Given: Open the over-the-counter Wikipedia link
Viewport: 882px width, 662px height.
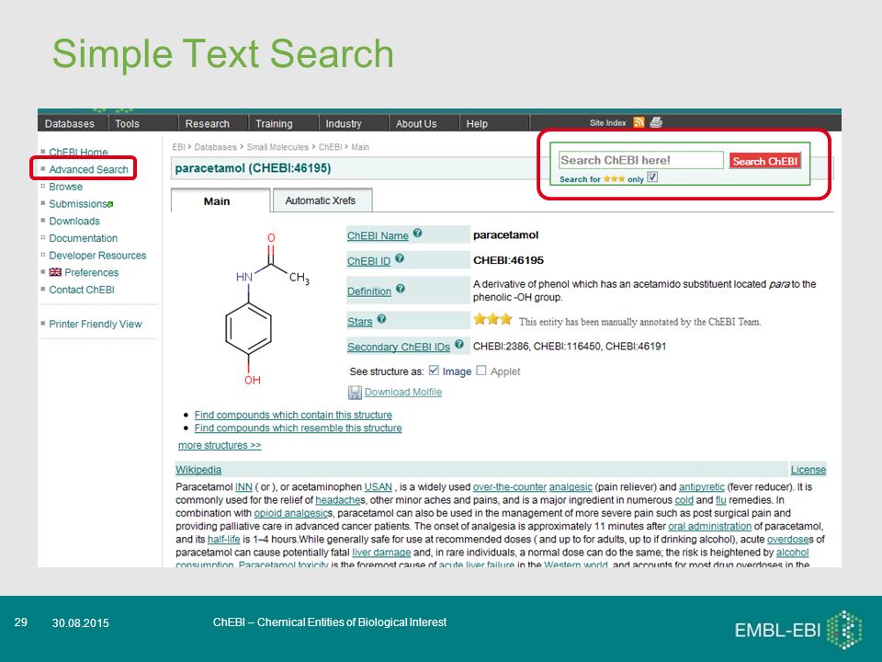Looking at the screenshot, I should click(510, 486).
